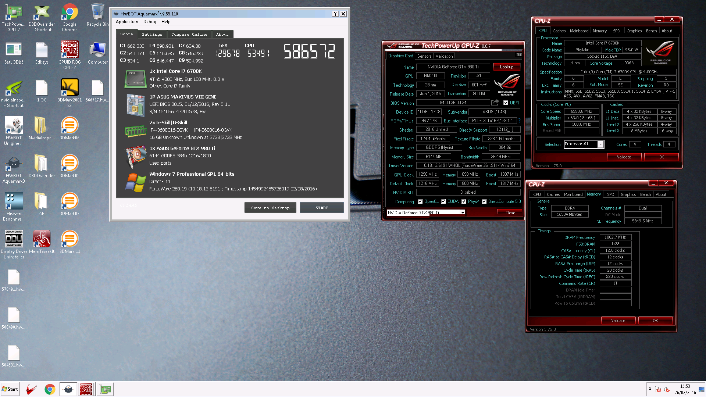This screenshot has width=706, height=397.
Task: Open SPD tab in bottom CPU-Z
Action: pyautogui.click(x=610, y=194)
